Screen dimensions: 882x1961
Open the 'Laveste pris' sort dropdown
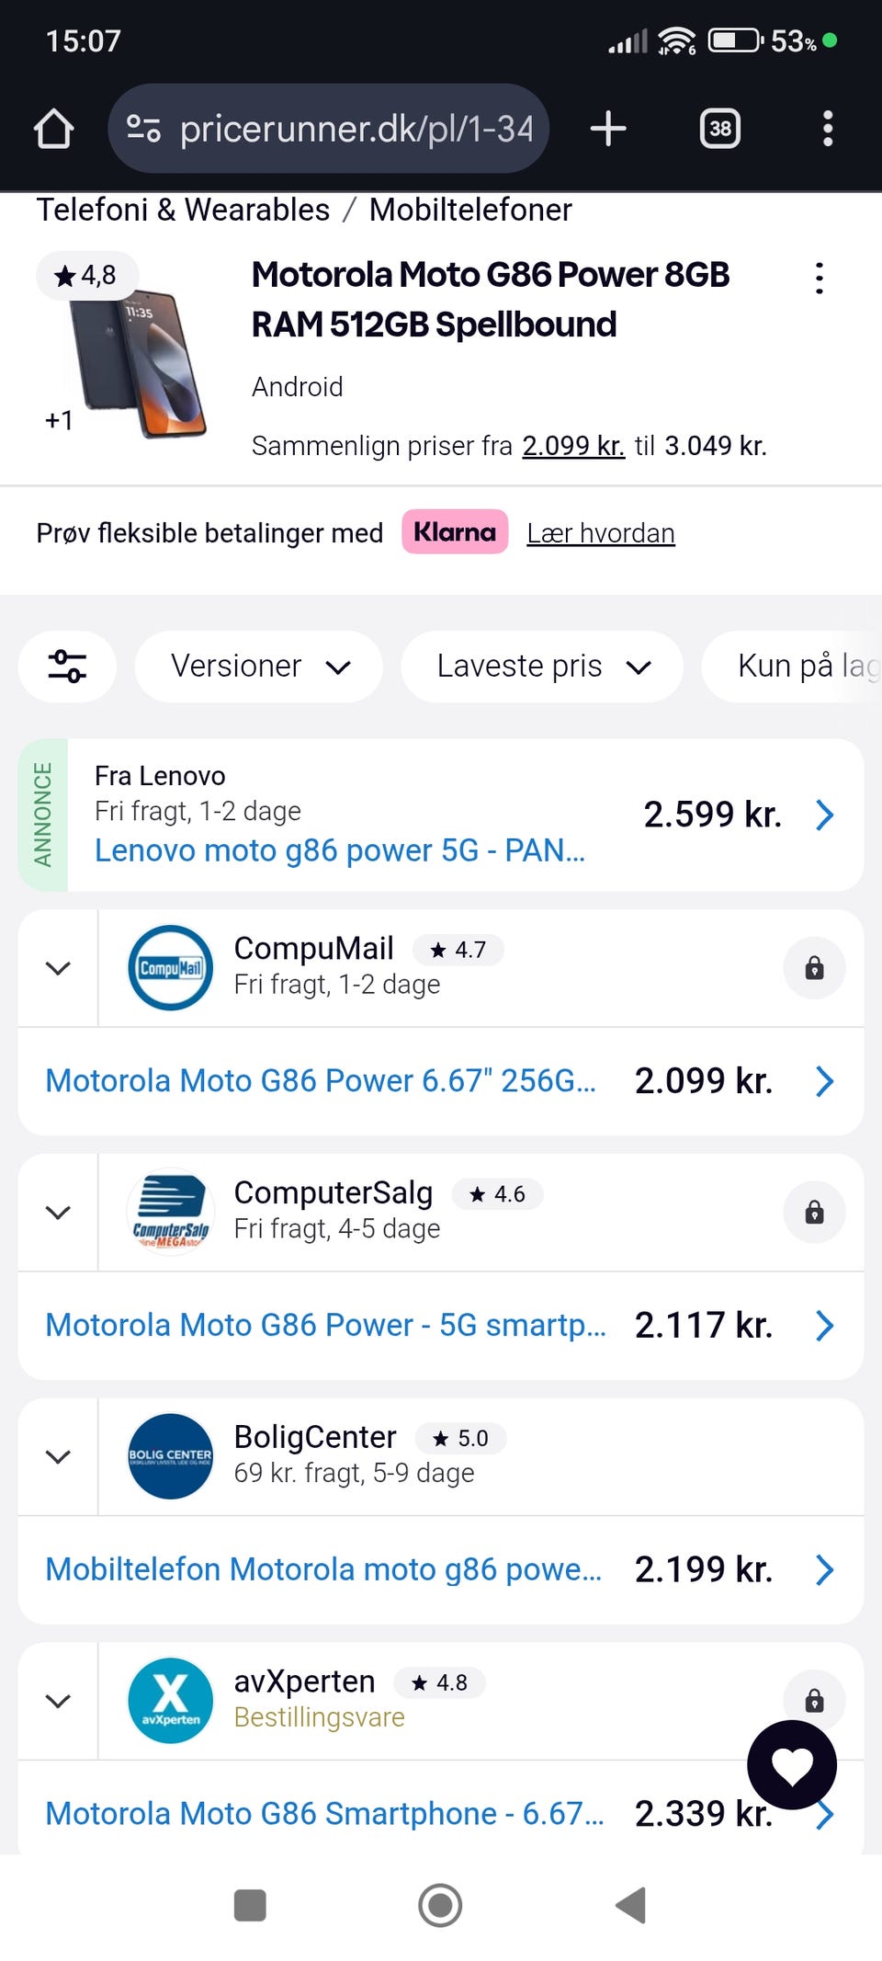pos(542,666)
